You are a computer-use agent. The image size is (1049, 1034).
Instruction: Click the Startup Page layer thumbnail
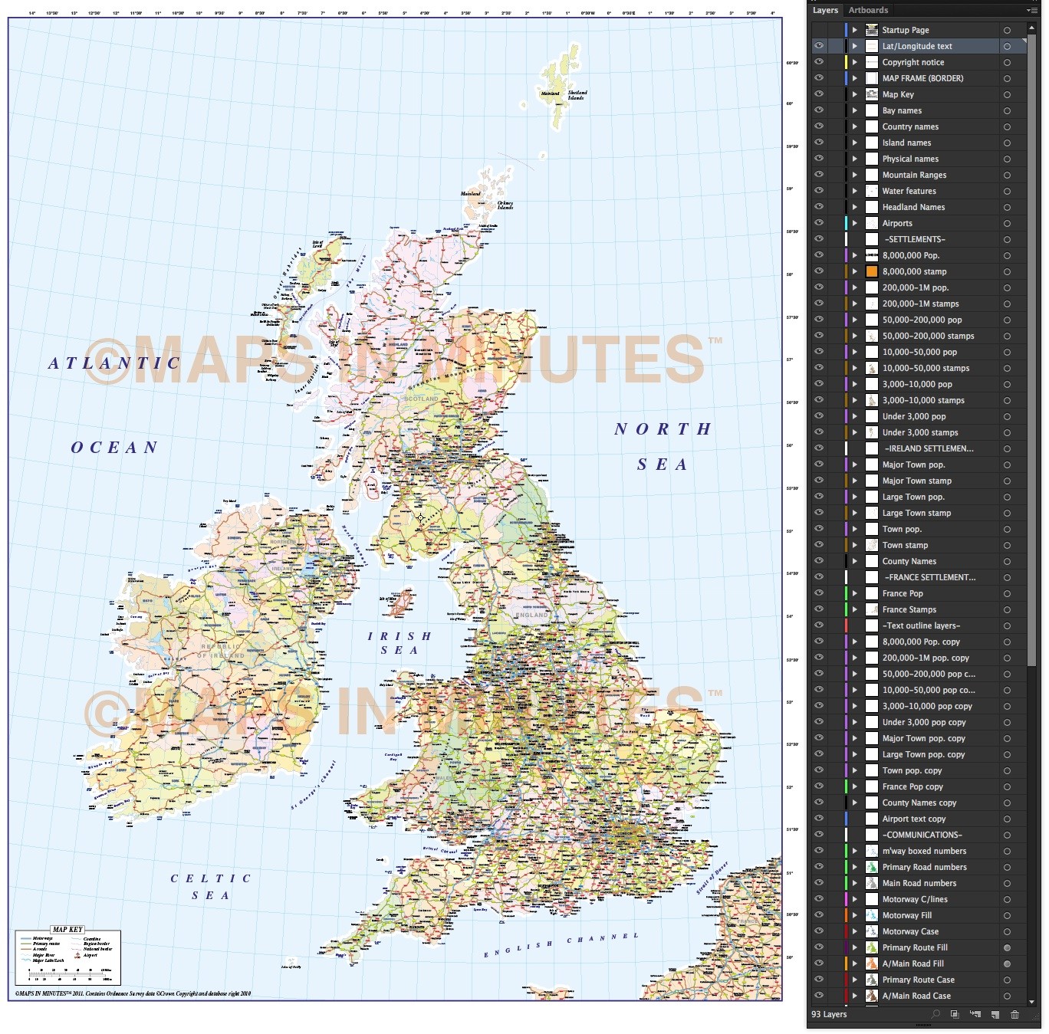pyautogui.click(x=871, y=30)
